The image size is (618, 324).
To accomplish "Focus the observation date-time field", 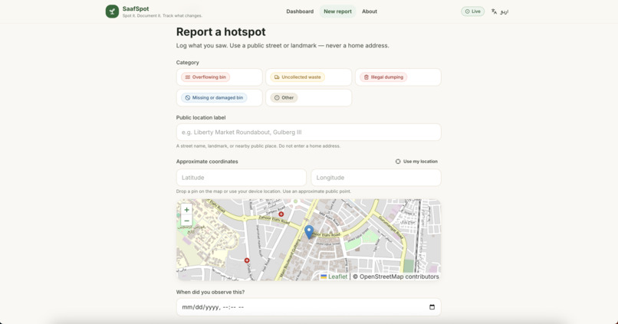I will [x=308, y=307].
